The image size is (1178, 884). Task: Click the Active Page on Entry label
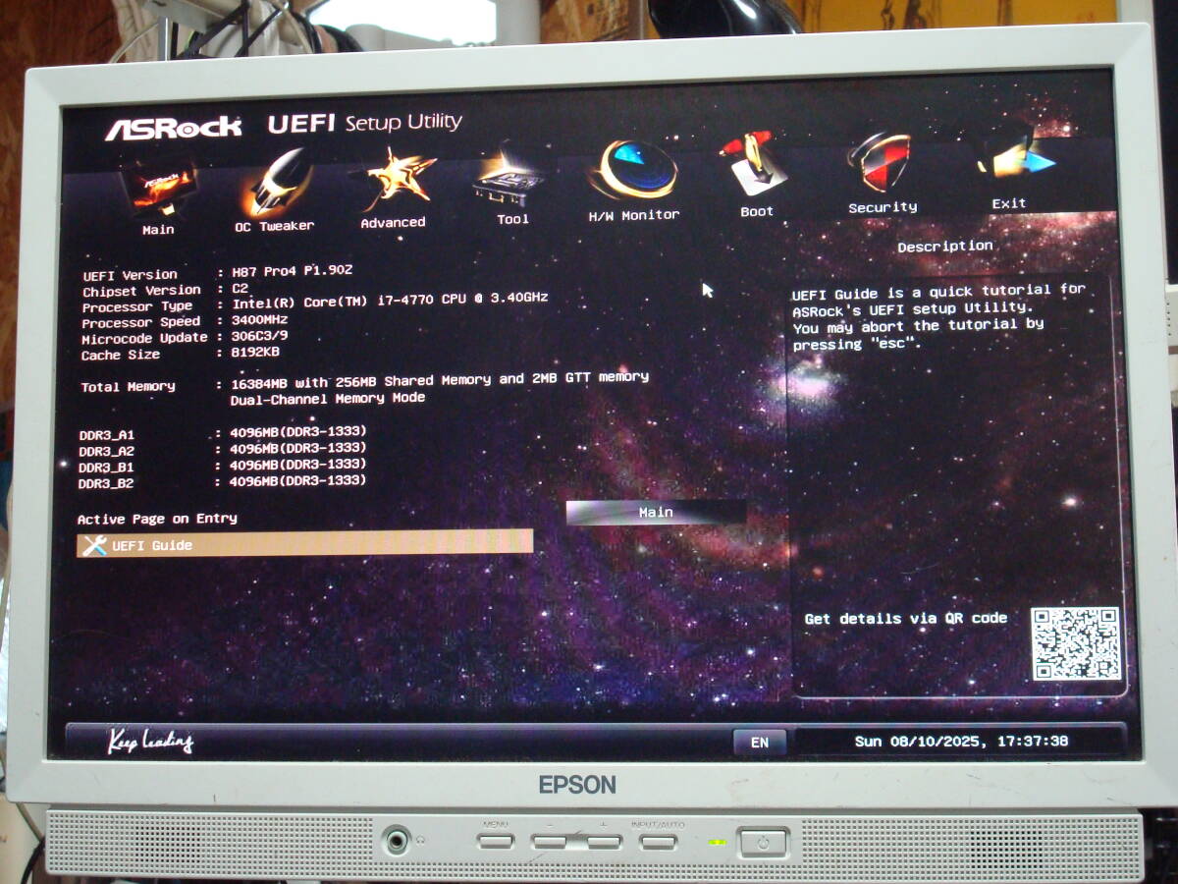tap(157, 519)
